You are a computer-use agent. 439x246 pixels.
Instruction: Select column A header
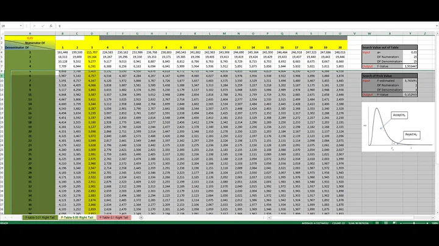[30, 33]
